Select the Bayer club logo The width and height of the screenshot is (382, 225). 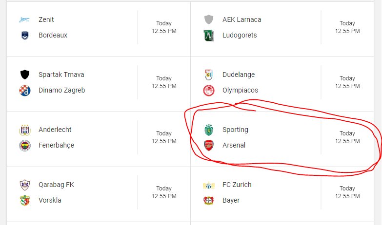pyautogui.click(x=209, y=201)
